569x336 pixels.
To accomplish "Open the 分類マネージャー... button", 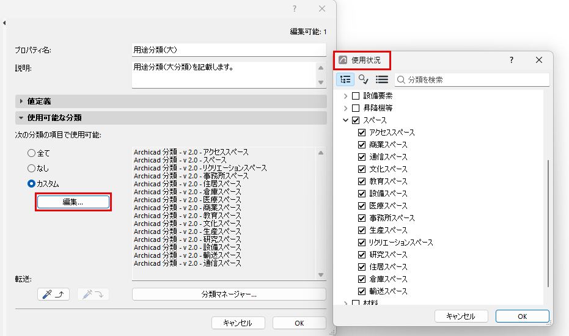I will [x=229, y=294].
